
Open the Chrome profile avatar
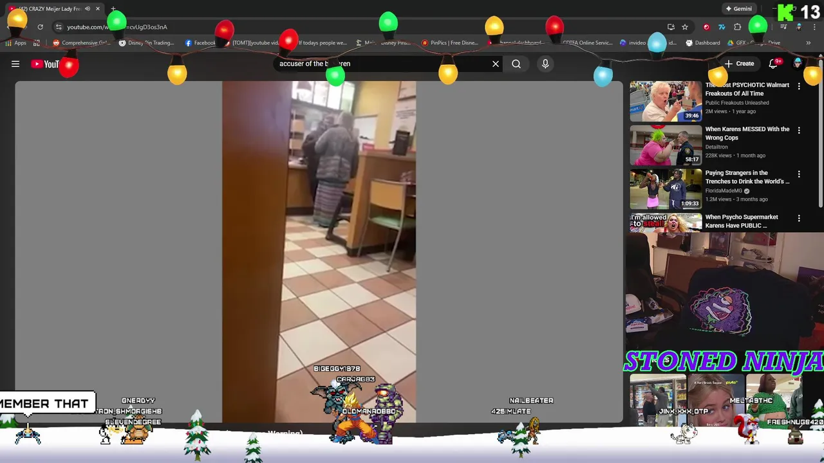tap(799, 27)
